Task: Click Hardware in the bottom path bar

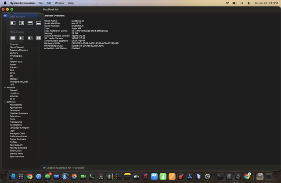Action: click(79, 168)
